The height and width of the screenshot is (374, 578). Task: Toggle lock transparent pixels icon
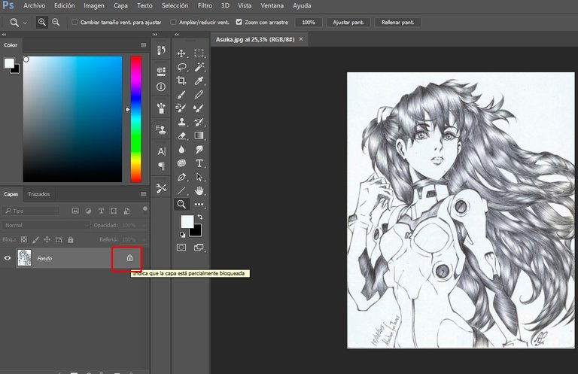[24, 239]
